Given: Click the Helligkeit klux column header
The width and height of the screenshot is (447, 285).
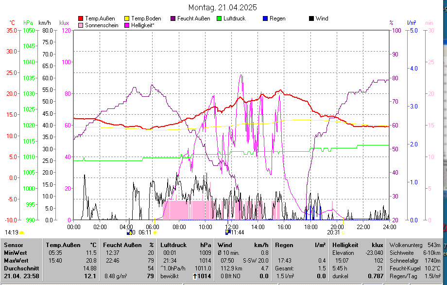Looking at the screenshot, I should [x=358, y=245].
